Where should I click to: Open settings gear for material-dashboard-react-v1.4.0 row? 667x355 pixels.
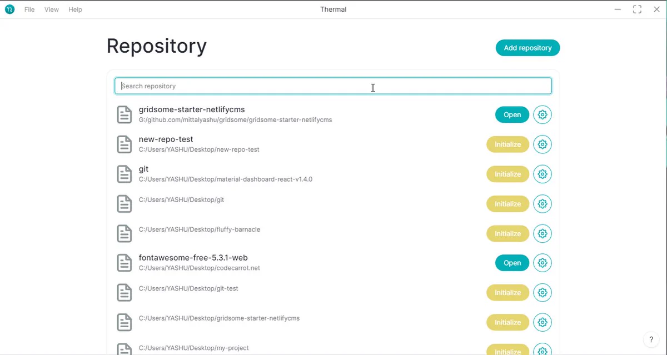542,174
